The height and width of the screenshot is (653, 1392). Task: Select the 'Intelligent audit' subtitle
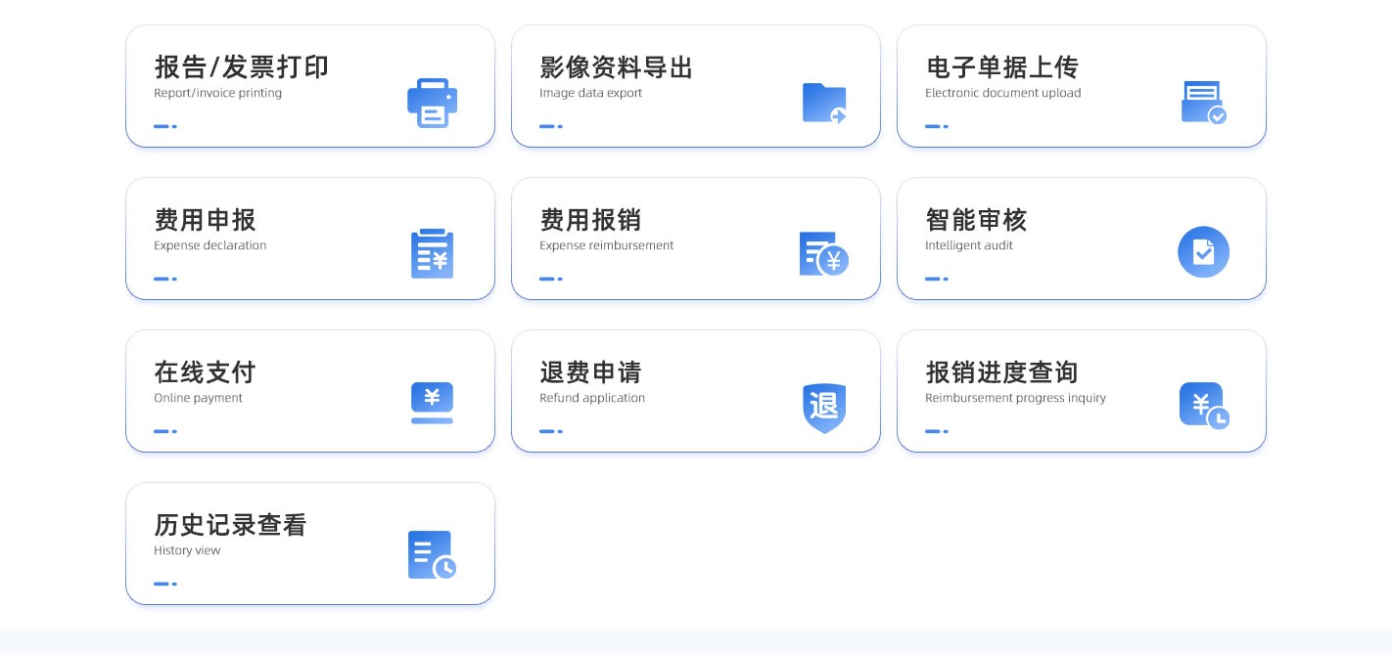click(x=968, y=245)
